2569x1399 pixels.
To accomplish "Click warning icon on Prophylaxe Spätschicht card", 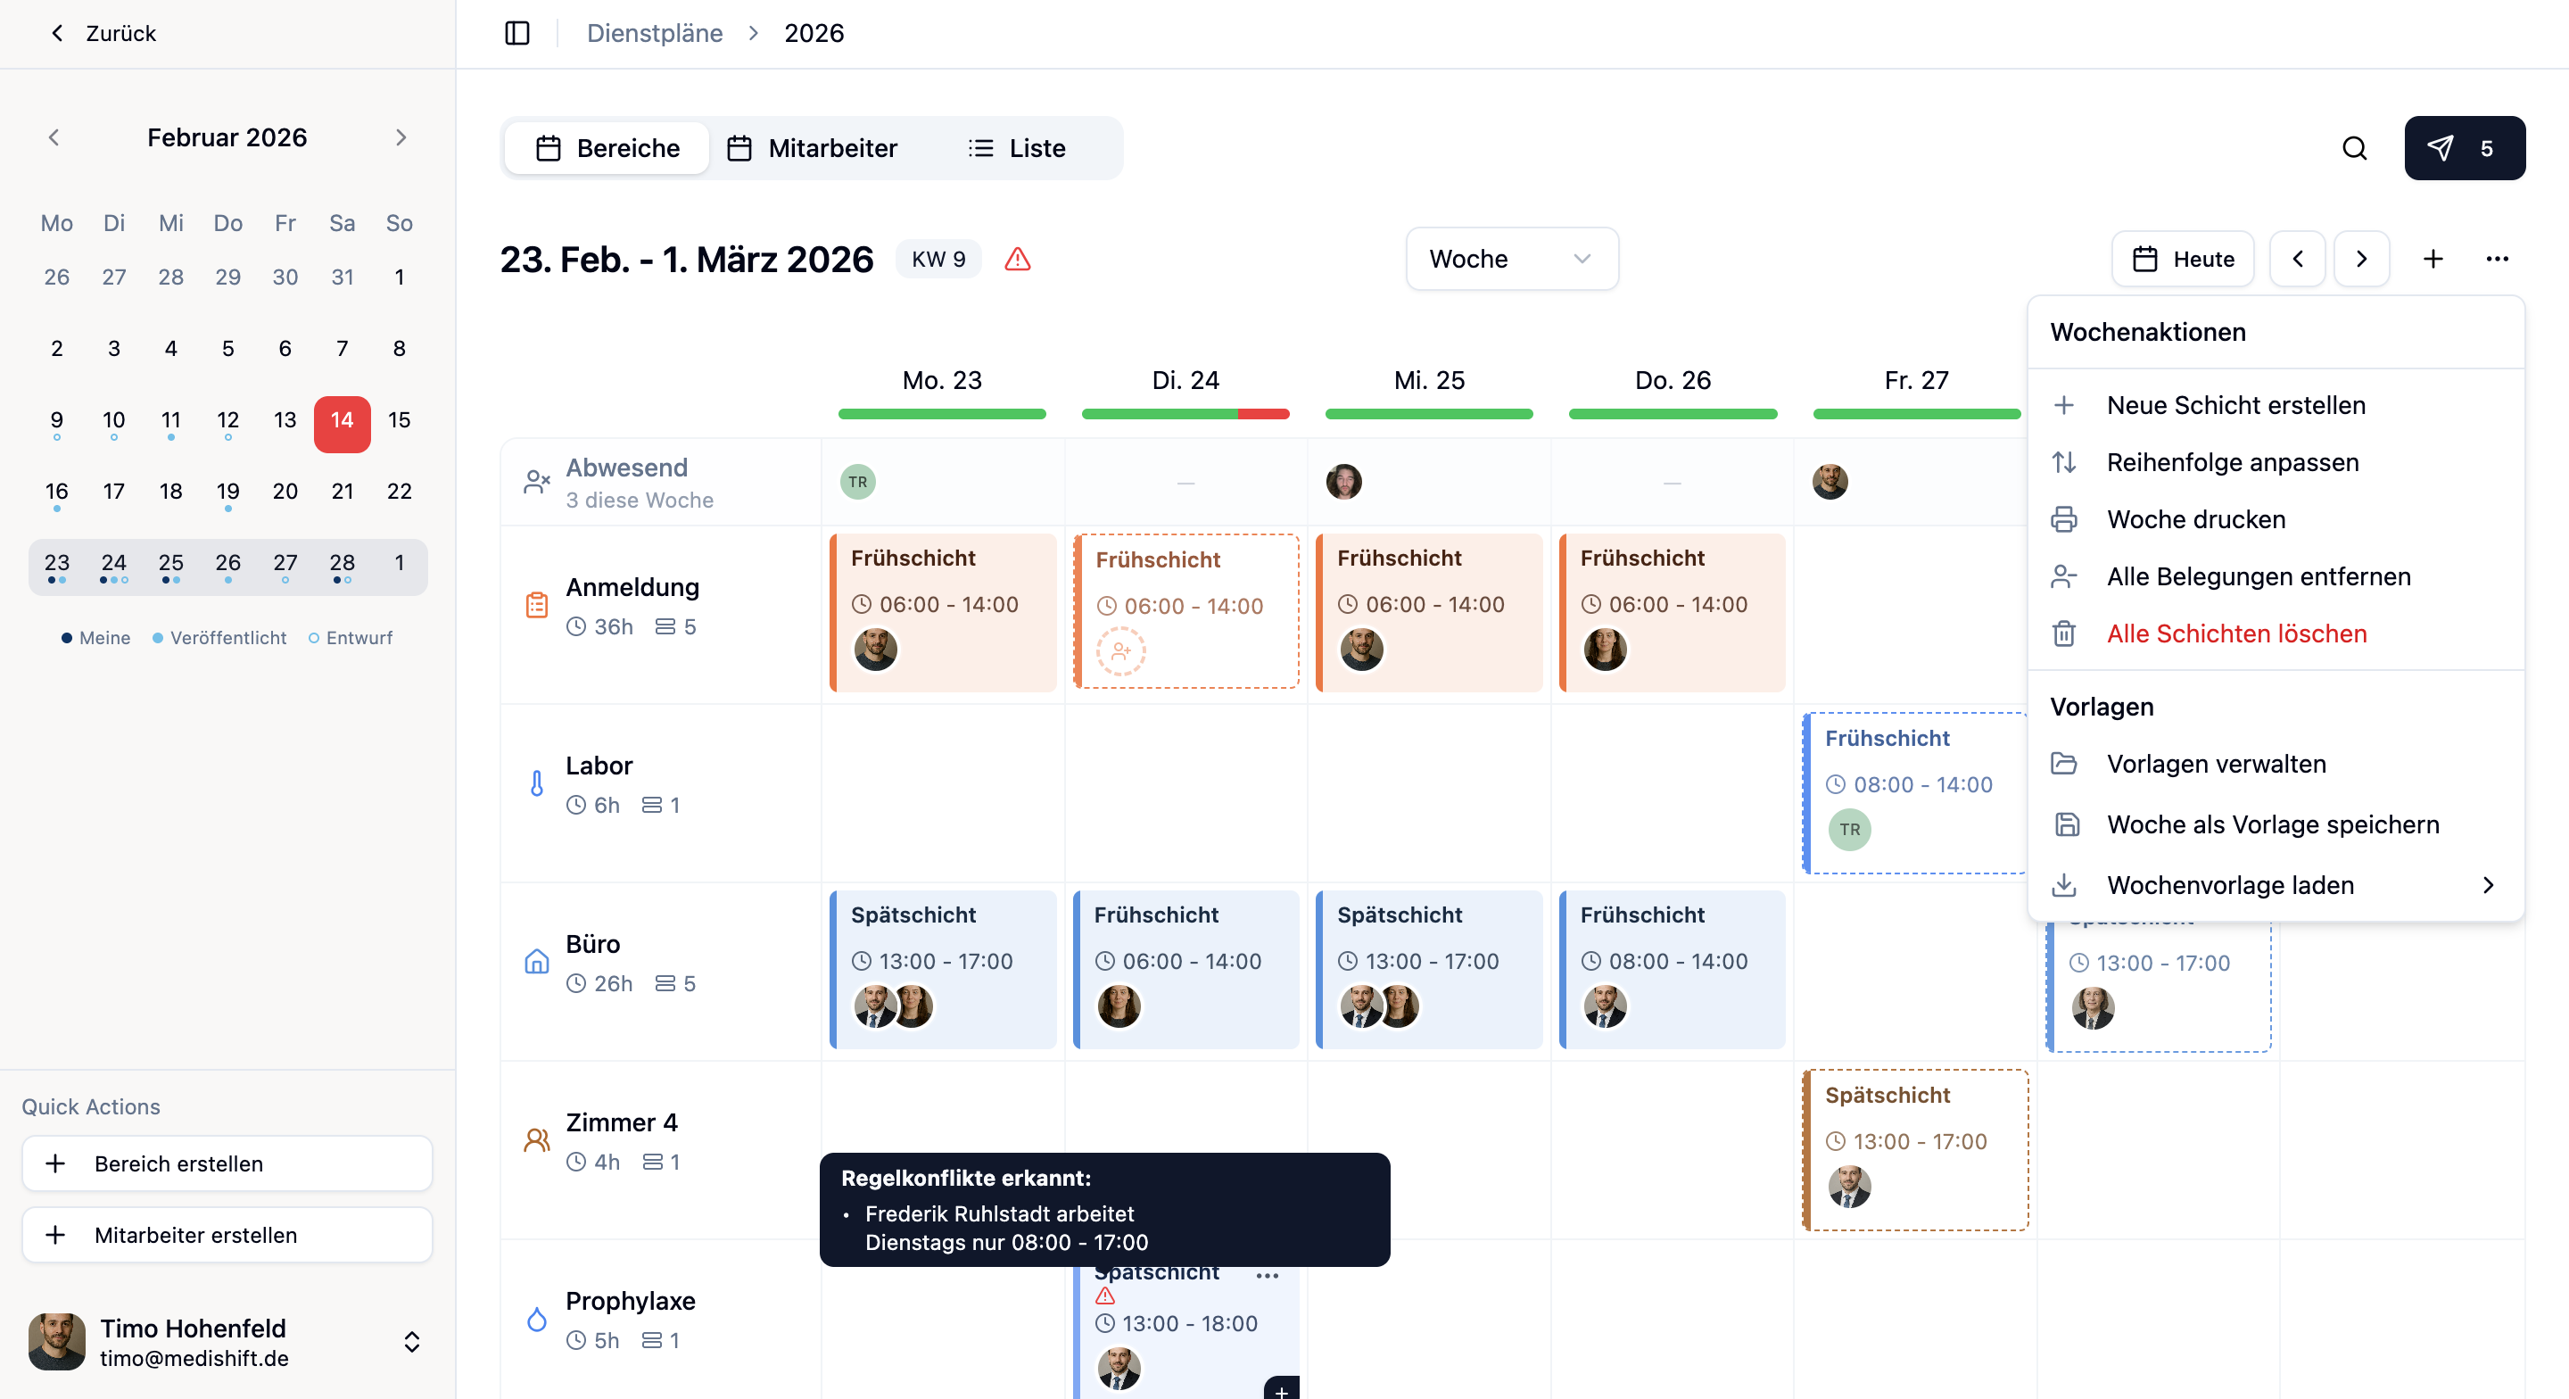I will click(1105, 1296).
